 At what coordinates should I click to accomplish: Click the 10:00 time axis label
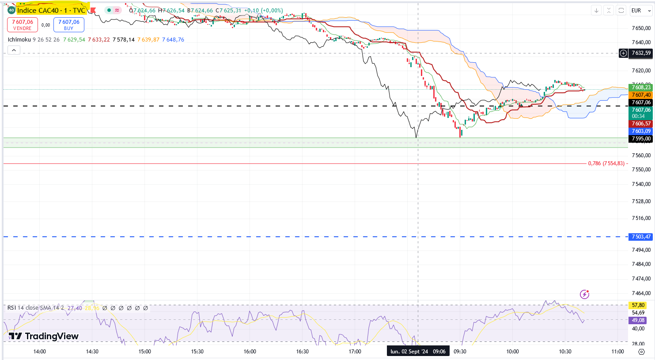[513, 352]
